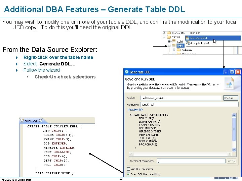Choose Generate DDL from the context menu

coord(213,38)
